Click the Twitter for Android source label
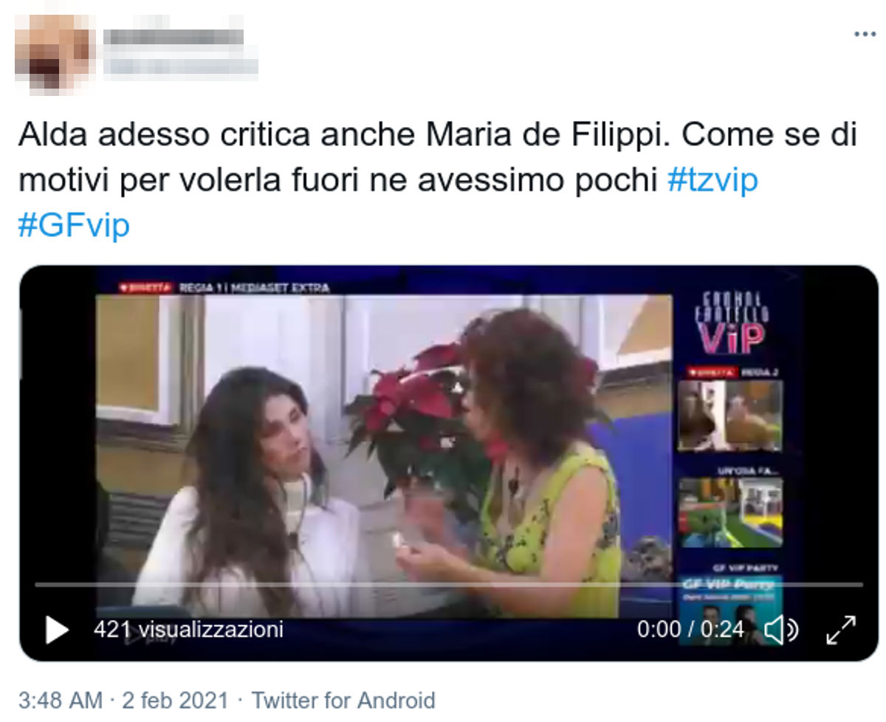This screenshot has width=886, height=722. [x=343, y=700]
